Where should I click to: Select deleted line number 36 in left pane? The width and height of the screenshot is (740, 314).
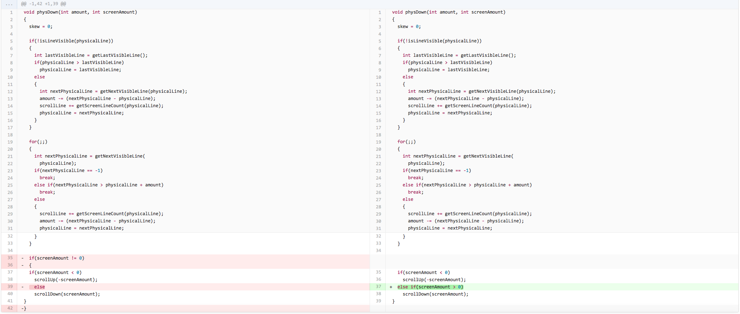[x=10, y=265]
